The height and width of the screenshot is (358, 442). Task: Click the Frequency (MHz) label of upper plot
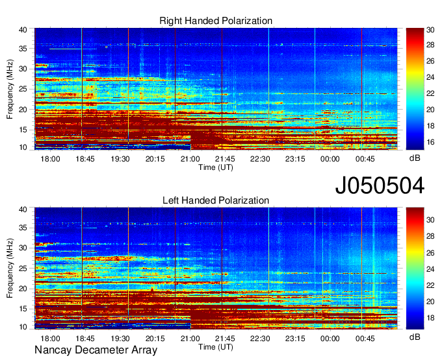click(x=10, y=89)
